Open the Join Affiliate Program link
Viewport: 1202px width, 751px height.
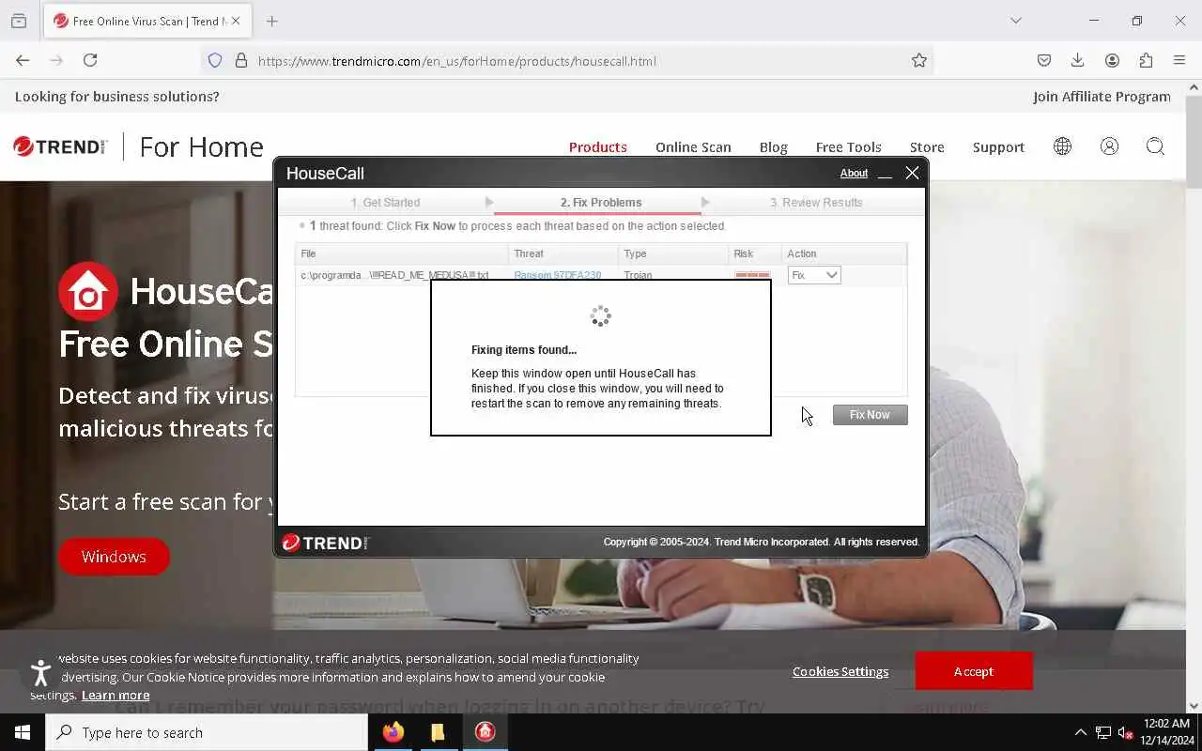click(1102, 97)
